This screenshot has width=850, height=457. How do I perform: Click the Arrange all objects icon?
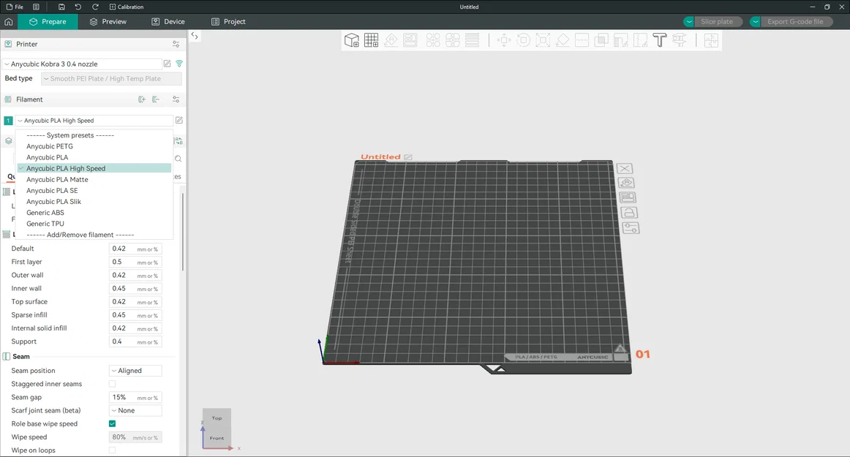coord(410,40)
